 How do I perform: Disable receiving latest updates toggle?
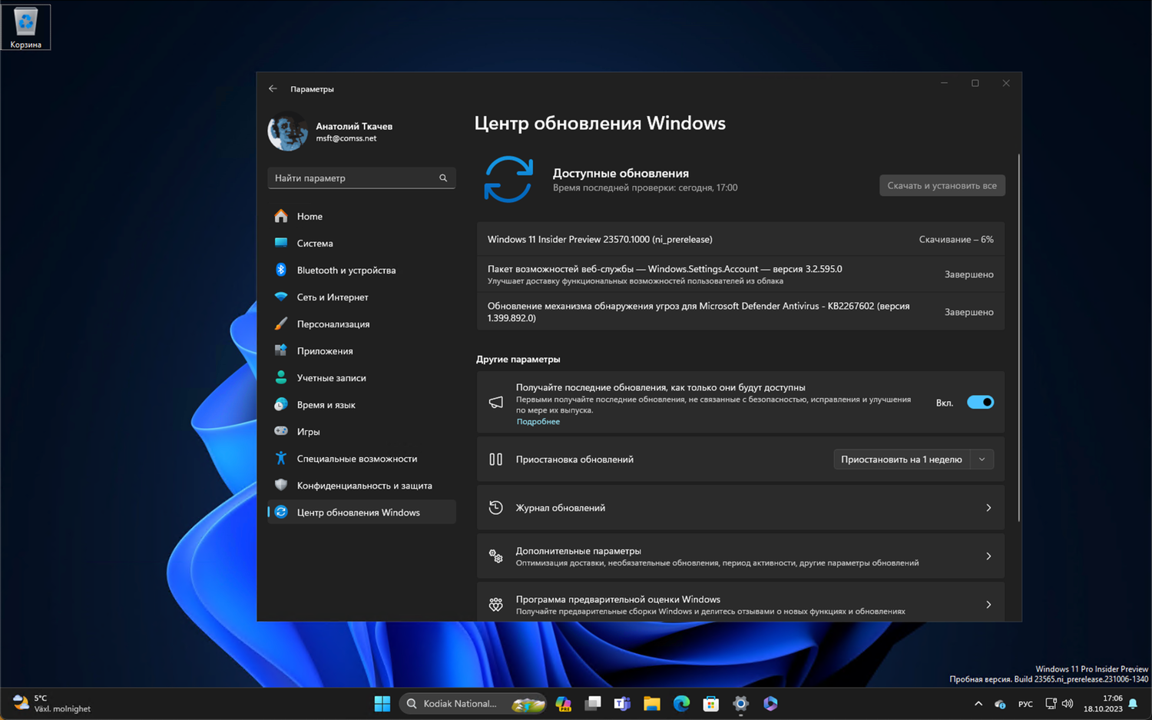[980, 402]
